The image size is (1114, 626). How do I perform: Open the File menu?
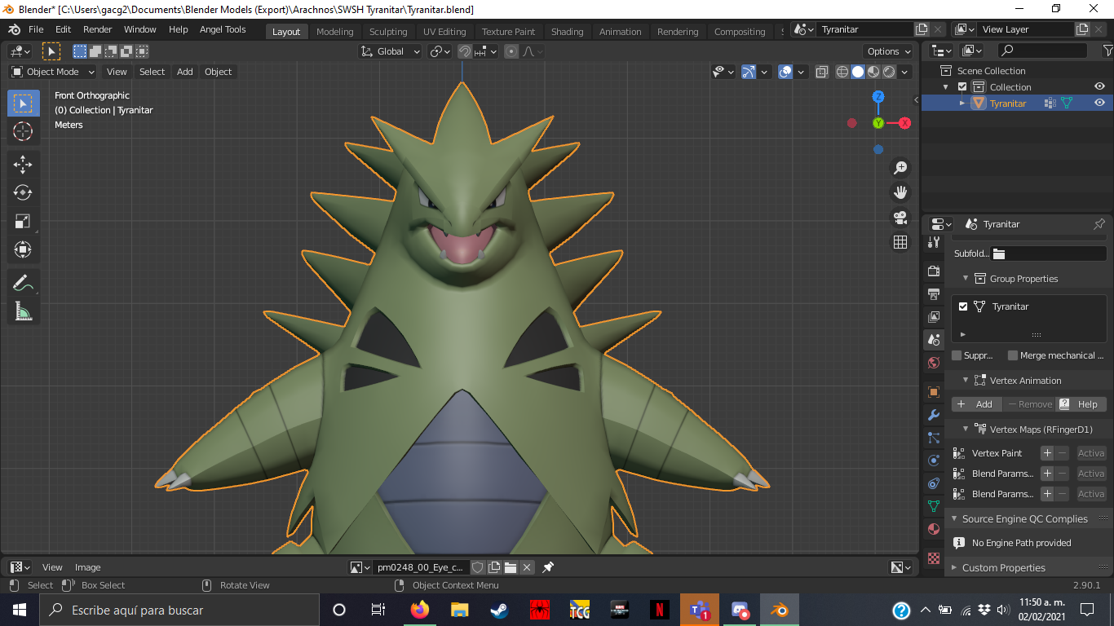pyautogui.click(x=36, y=29)
